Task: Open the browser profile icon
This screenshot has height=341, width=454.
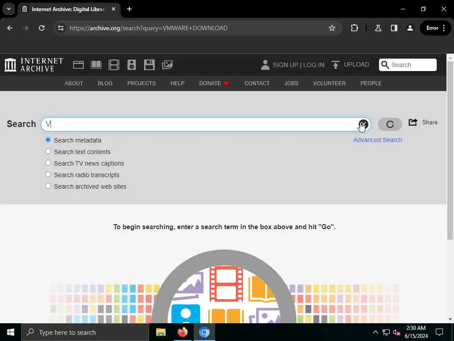Action: 410,28
